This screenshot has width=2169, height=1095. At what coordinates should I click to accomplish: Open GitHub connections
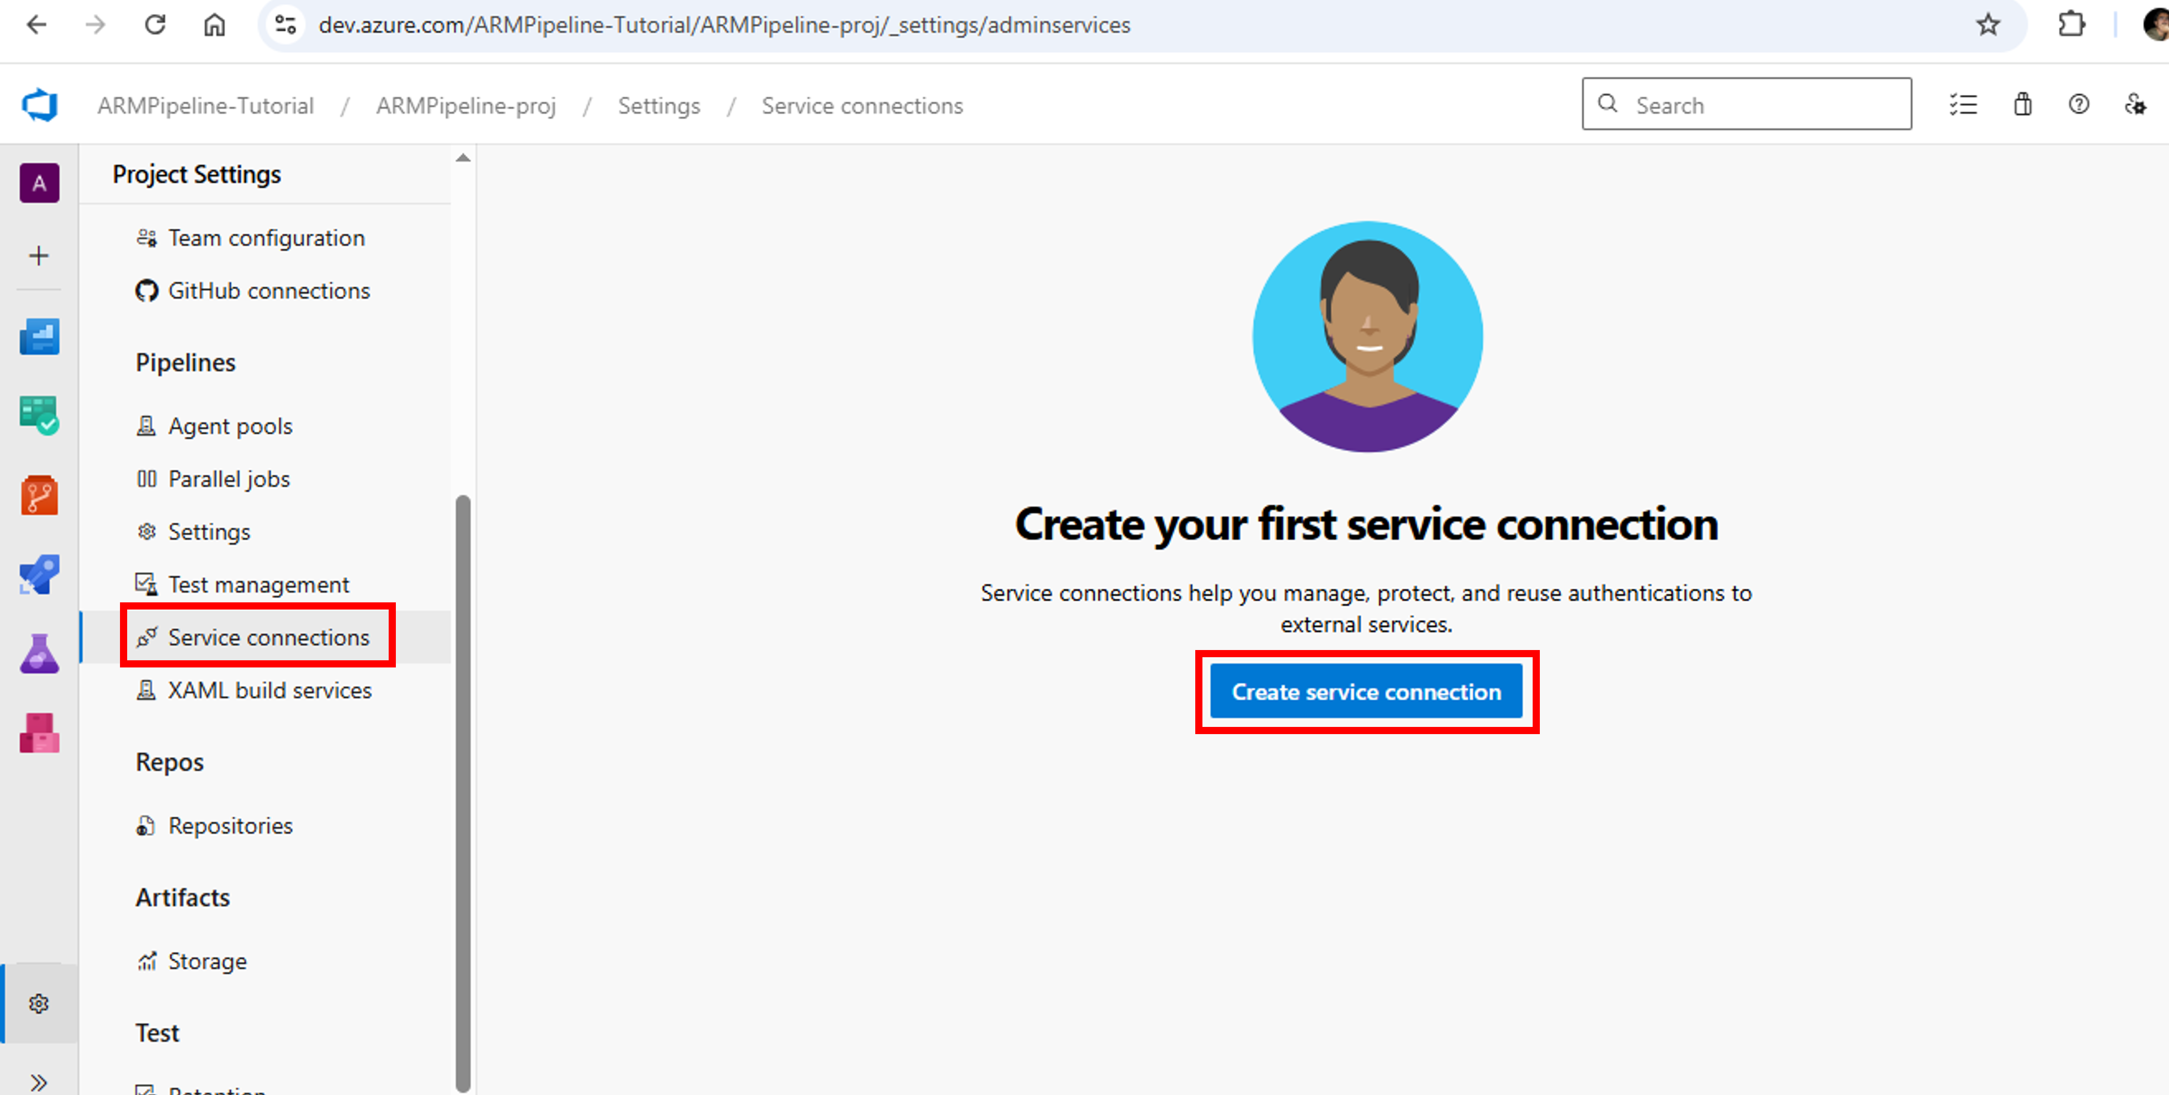[269, 290]
